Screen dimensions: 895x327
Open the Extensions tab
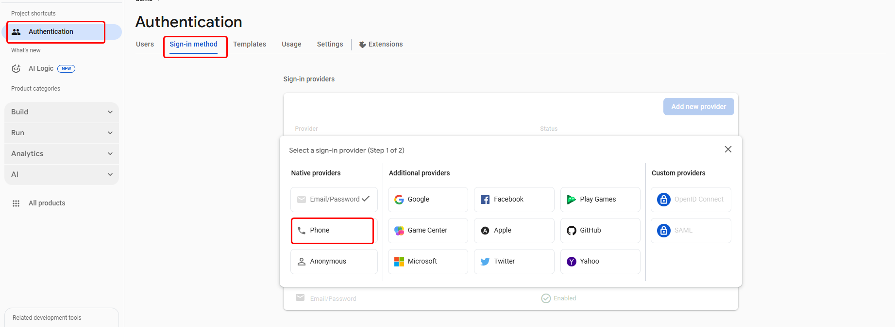tap(381, 44)
